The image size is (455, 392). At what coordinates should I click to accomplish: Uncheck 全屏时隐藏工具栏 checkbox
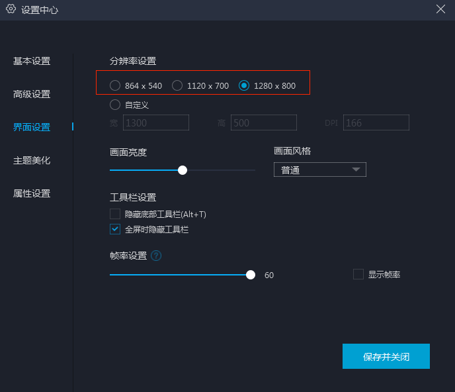coord(115,229)
